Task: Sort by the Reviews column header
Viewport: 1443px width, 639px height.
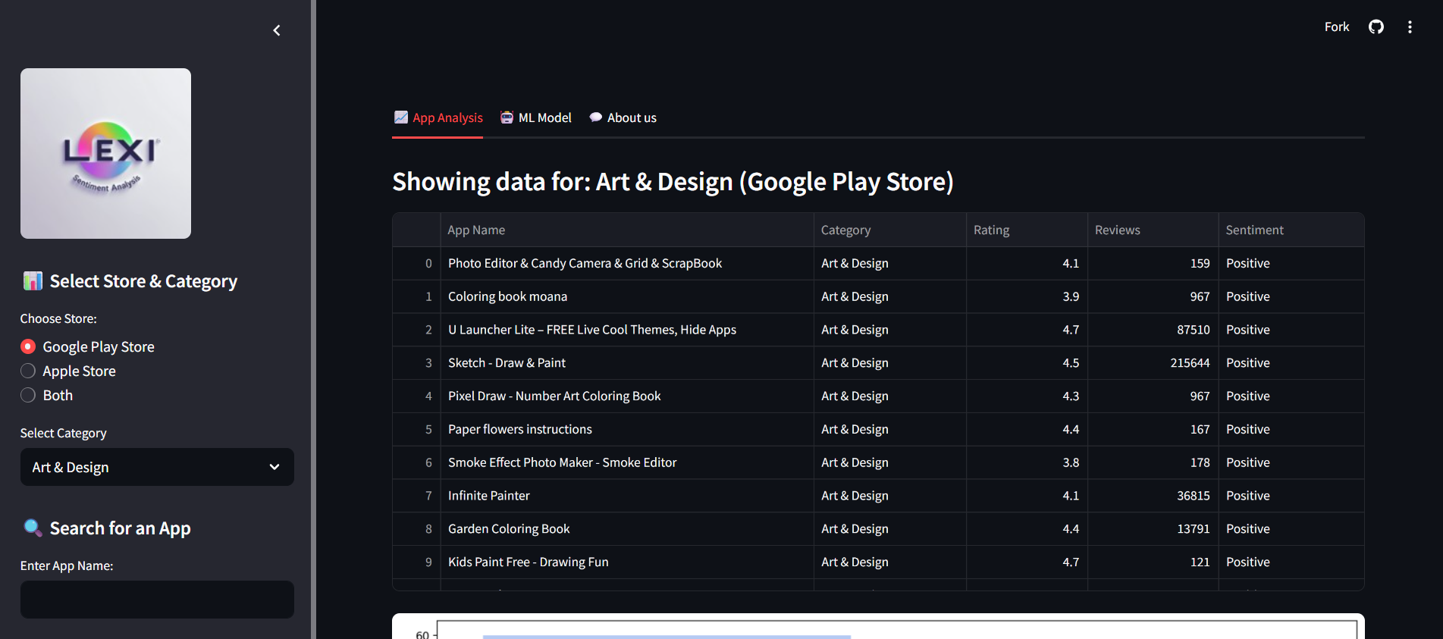Action: click(x=1117, y=230)
